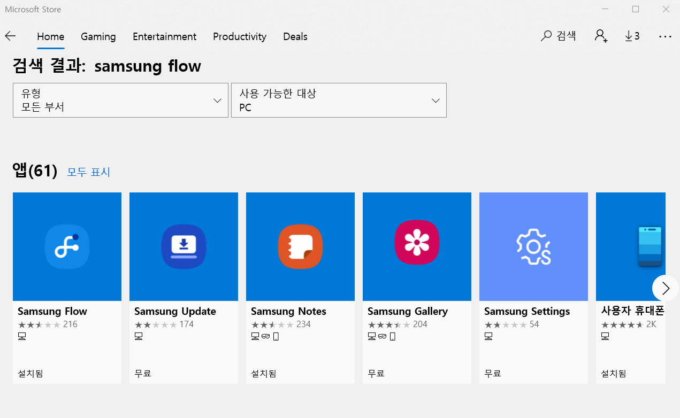The height and width of the screenshot is (418, 680).
Task: Click the 204 rating count
Action: tap(420, 324)
